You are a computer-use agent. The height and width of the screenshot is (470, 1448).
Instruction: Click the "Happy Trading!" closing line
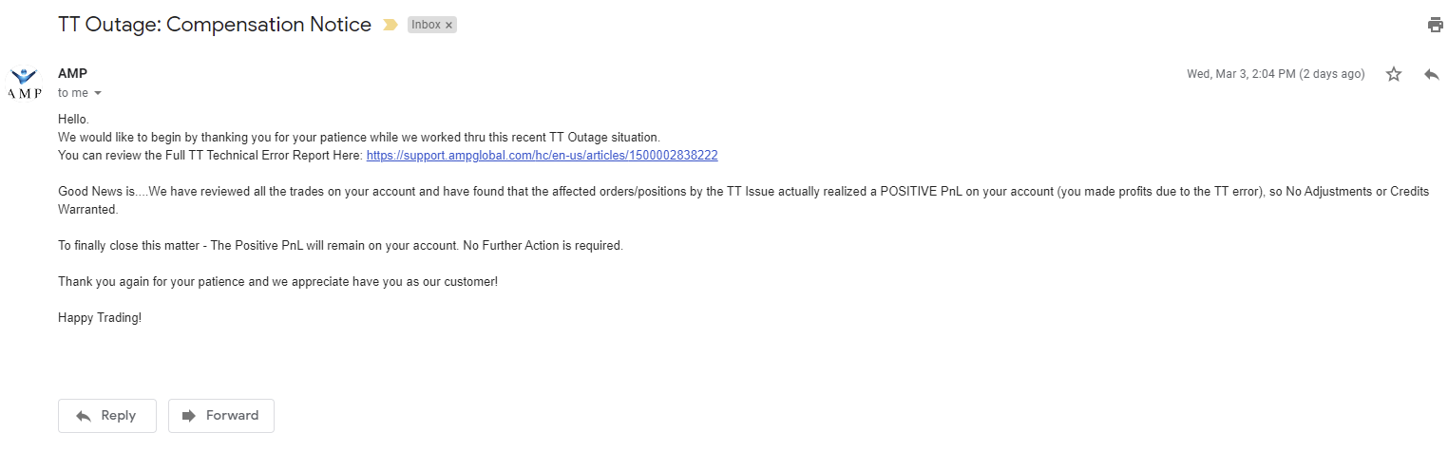coord(100,318)
